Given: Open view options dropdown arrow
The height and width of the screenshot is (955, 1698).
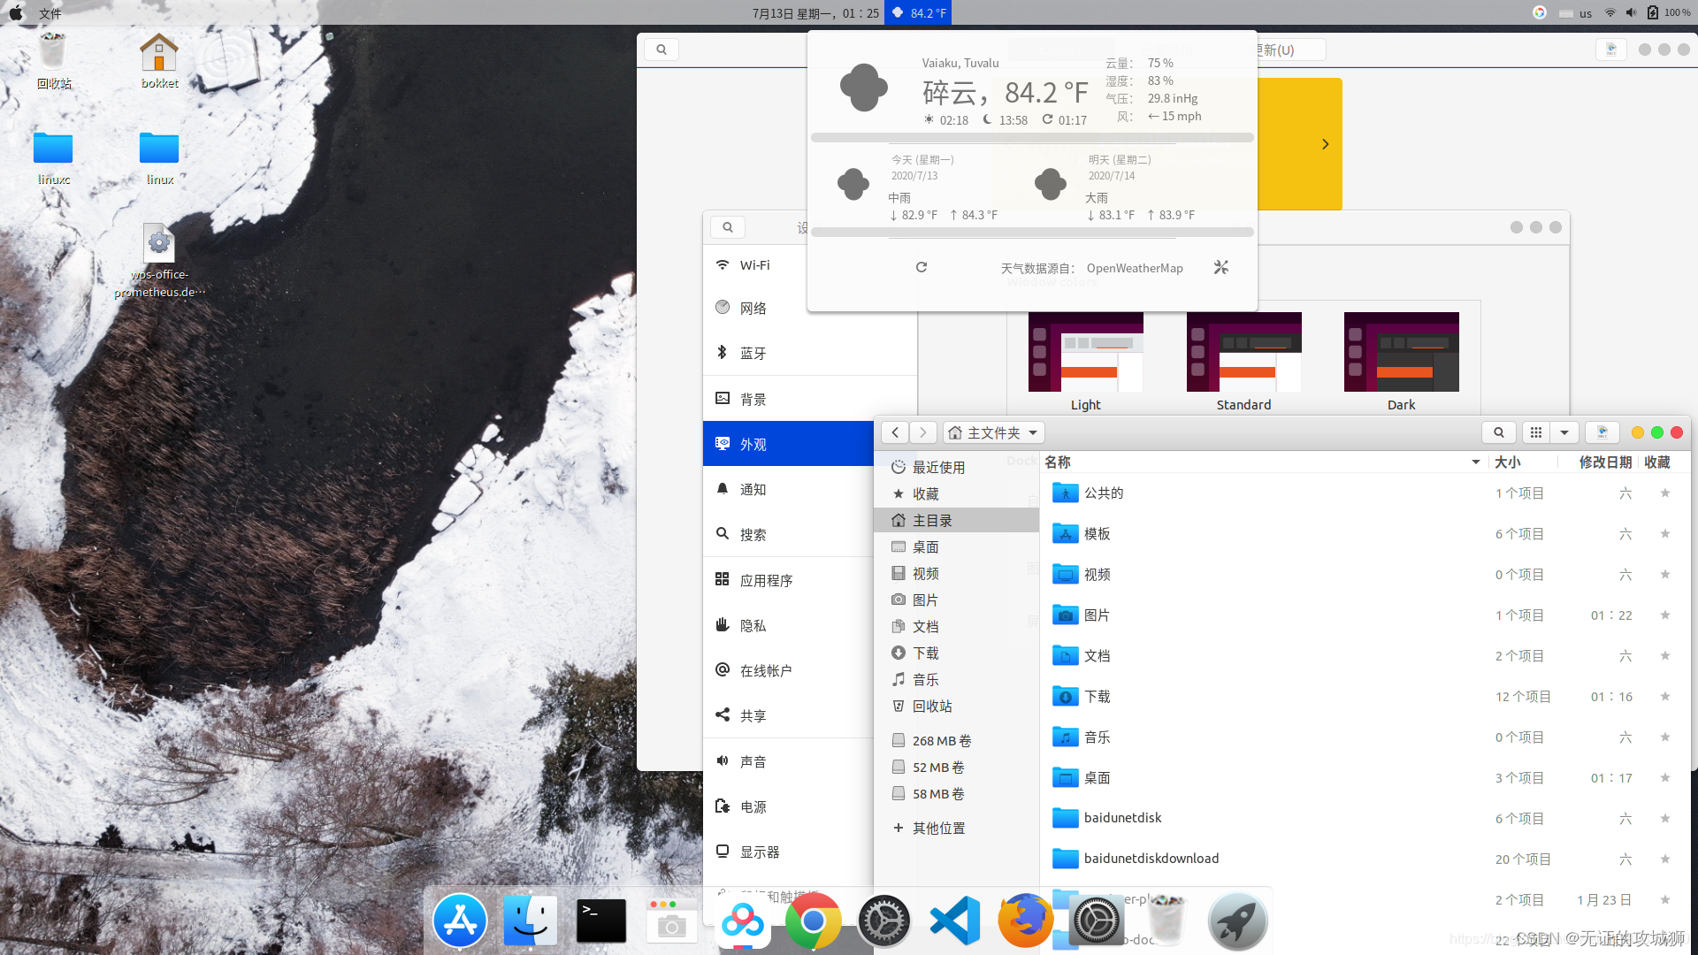Looking at the screenshot, I should (x=1564, y=432).
